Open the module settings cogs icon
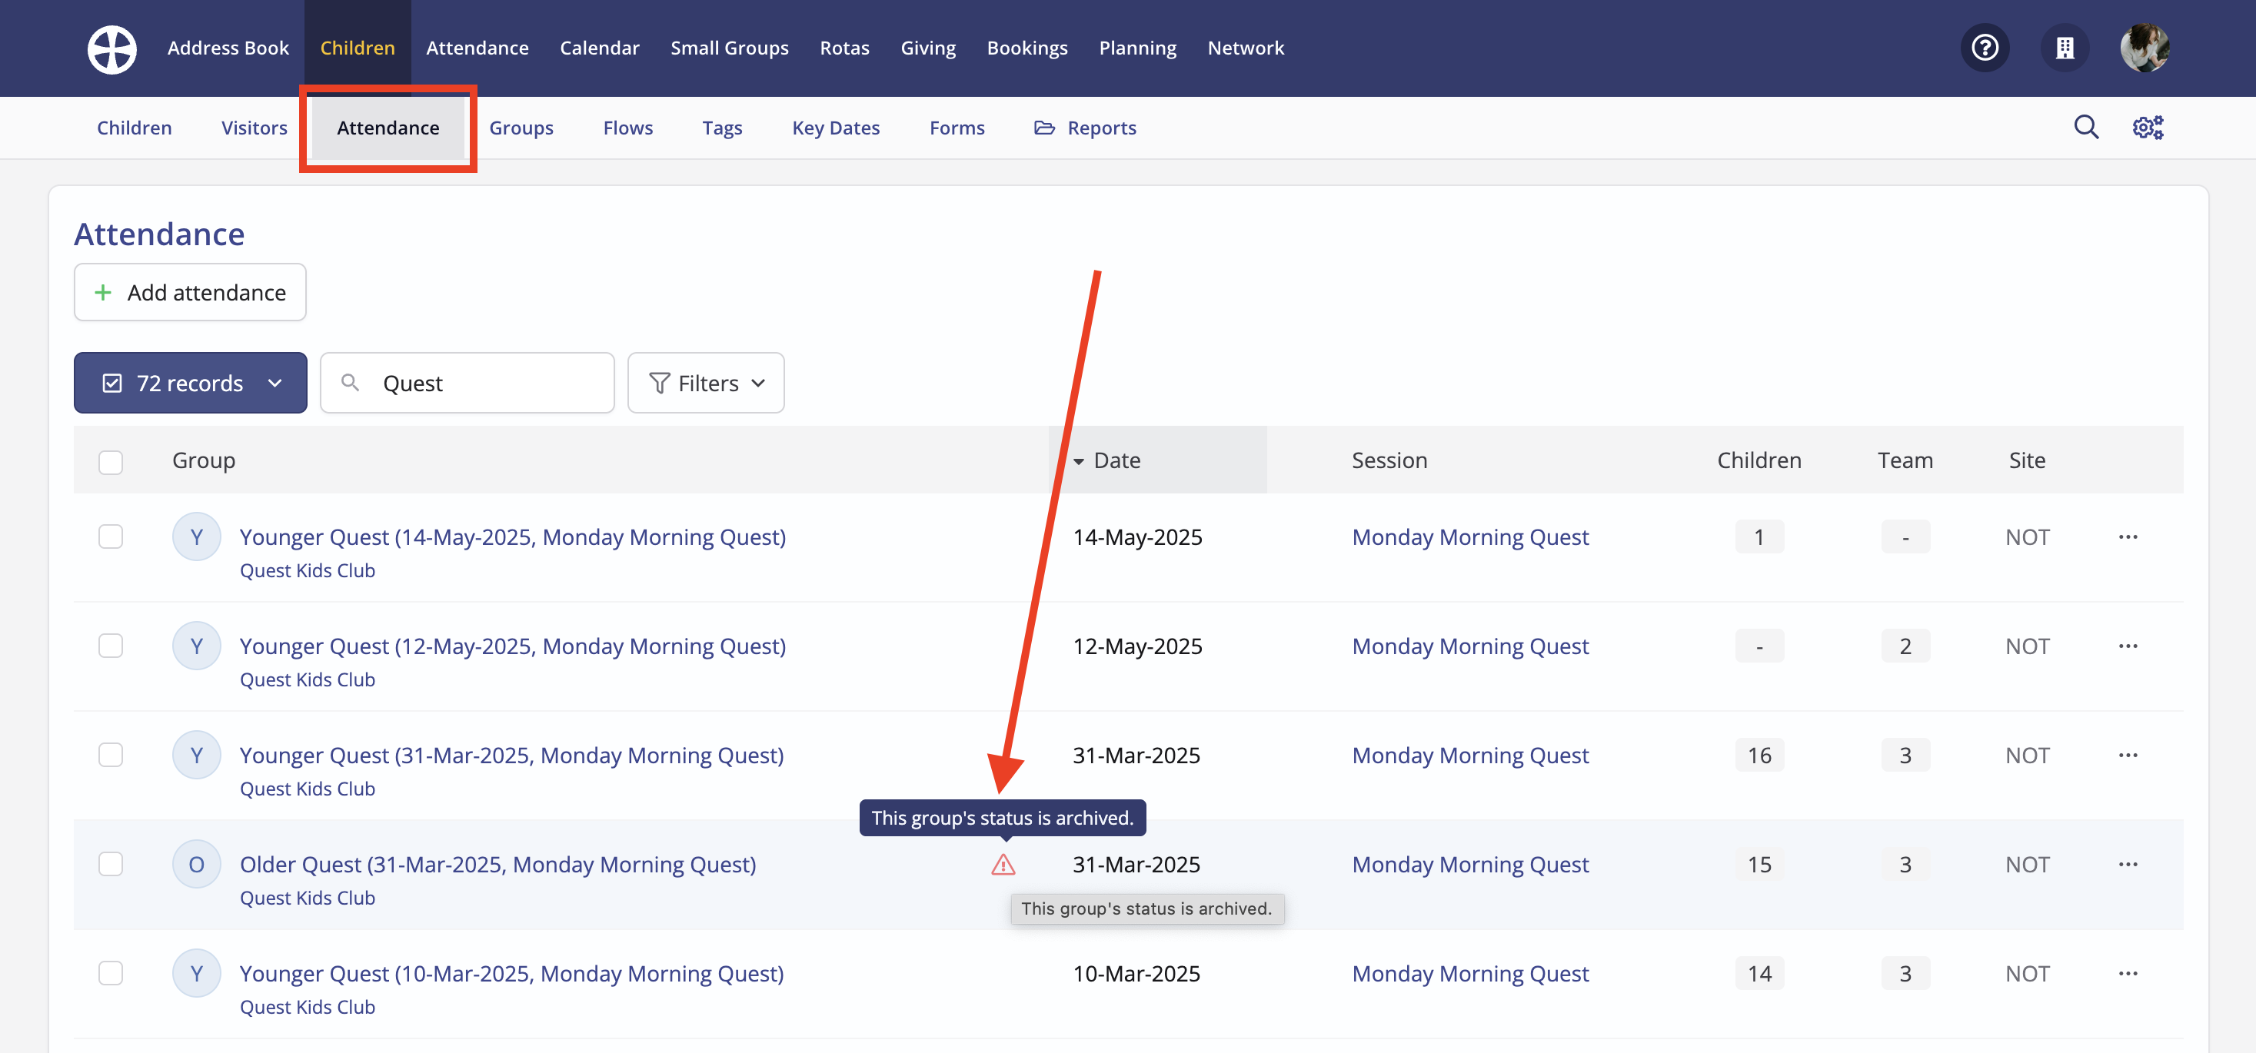The width and height of the screenshot is (2256, 1053). [2147, 128]
